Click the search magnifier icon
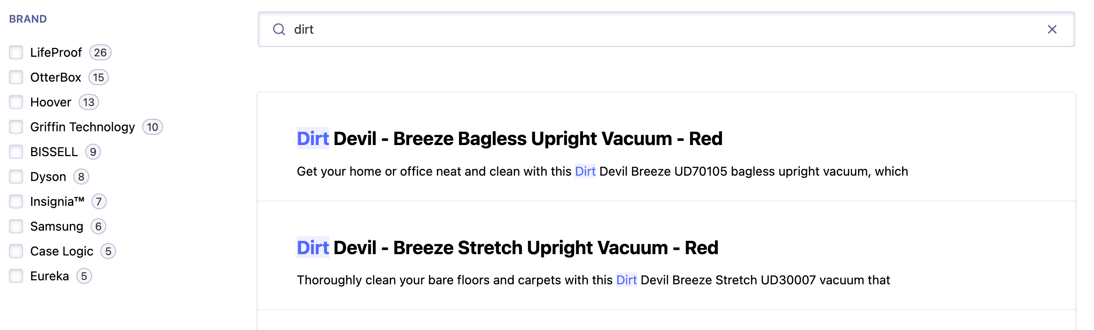This screenshot has height=330, width=1094. pyautogui.click(x=279, y=29)
